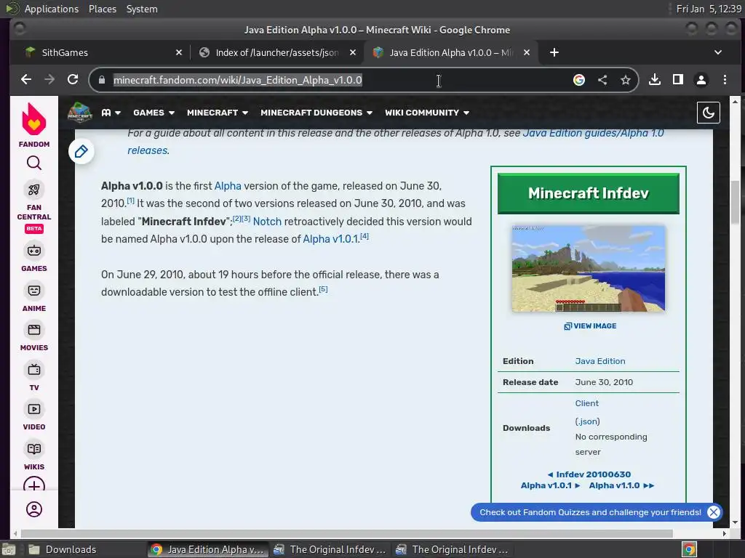Viewport: 745px width, 558px height.
Task: Expand the WIKI COMMUNITY dropdown
Action: pos(427,113)
